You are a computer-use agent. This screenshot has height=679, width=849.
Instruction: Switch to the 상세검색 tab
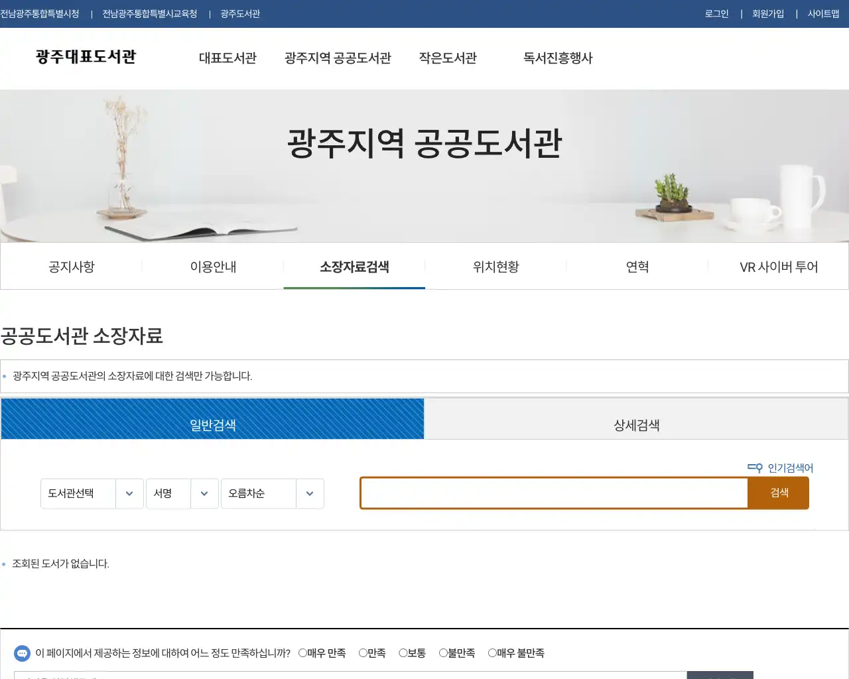(x=636, y=419)
